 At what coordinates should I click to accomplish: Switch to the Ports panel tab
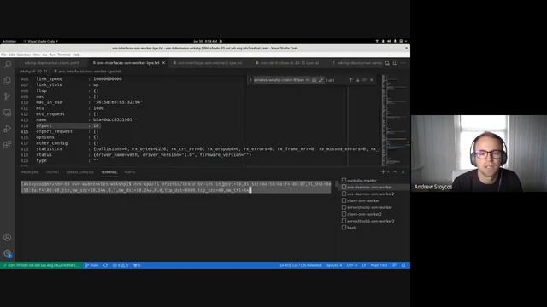click(x=129, y=172)
